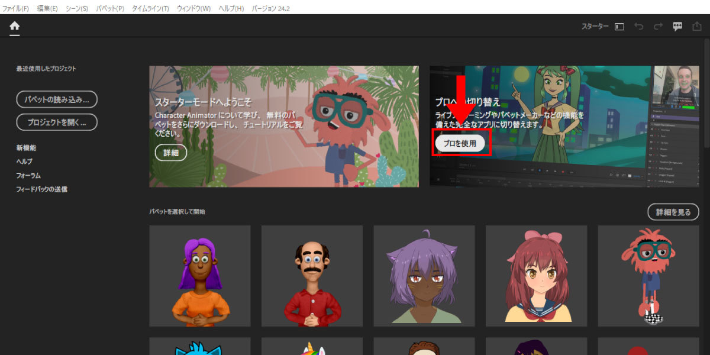
Task: Select the スターター mode label
Action: pyautogui.click(x=595, y=27)
